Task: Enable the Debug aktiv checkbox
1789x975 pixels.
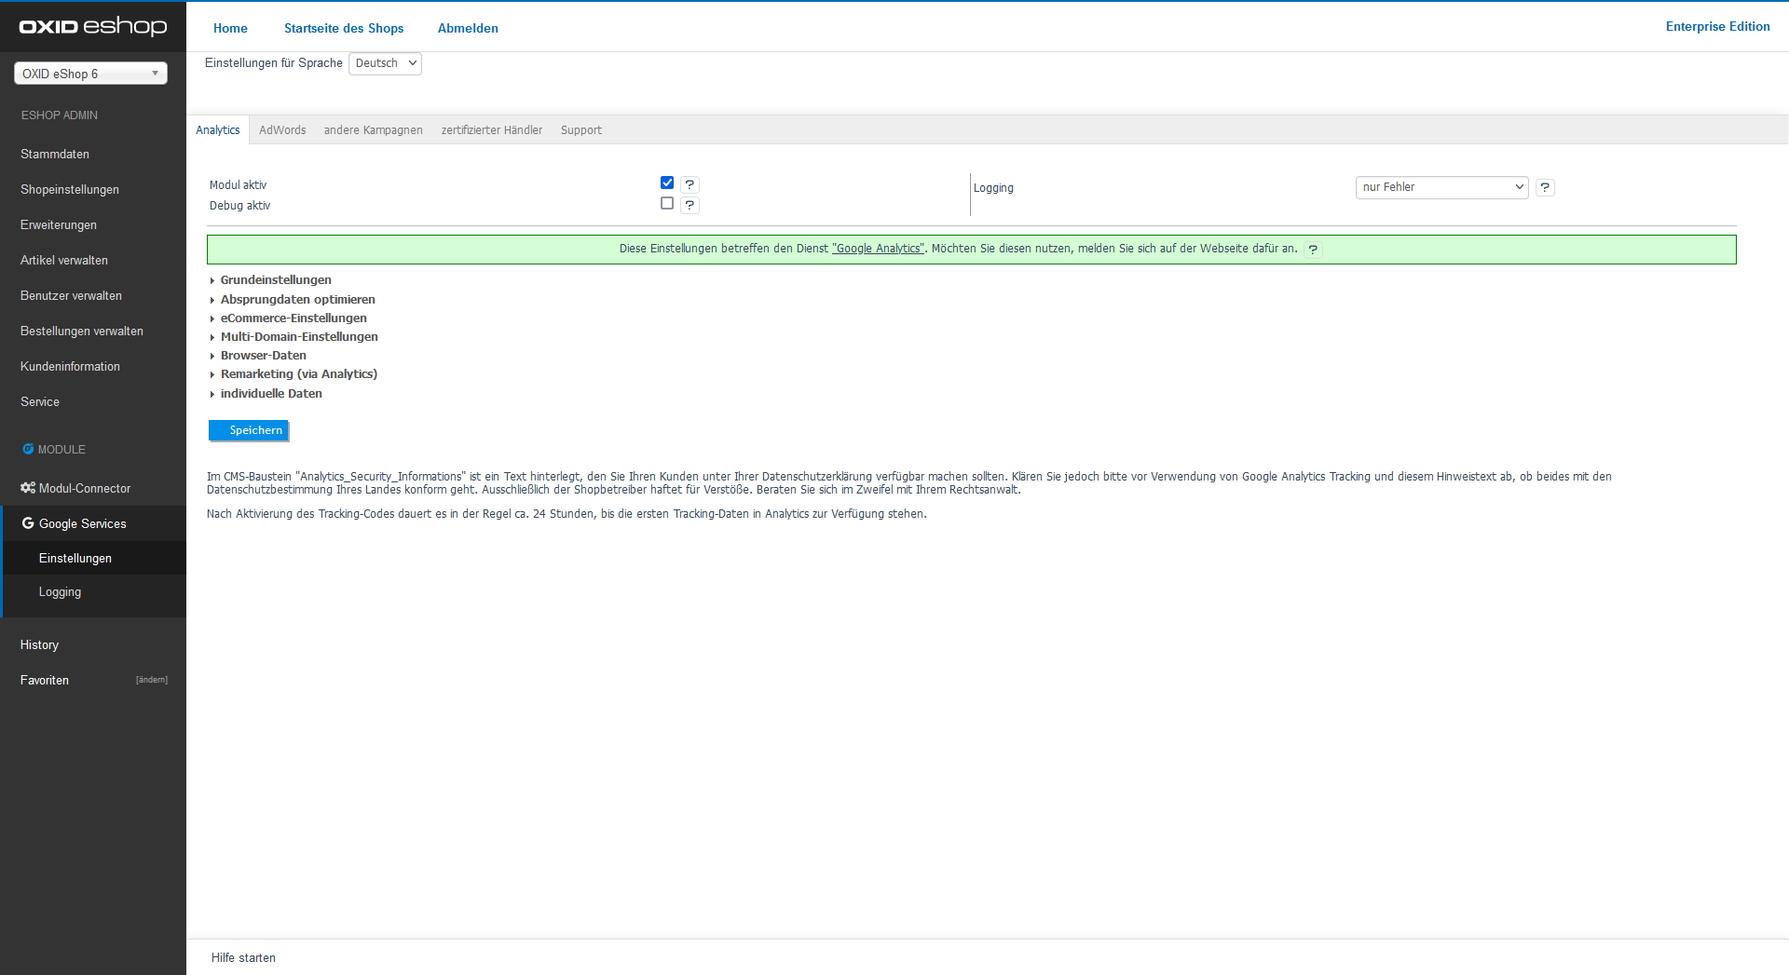Action: (667, 203)
